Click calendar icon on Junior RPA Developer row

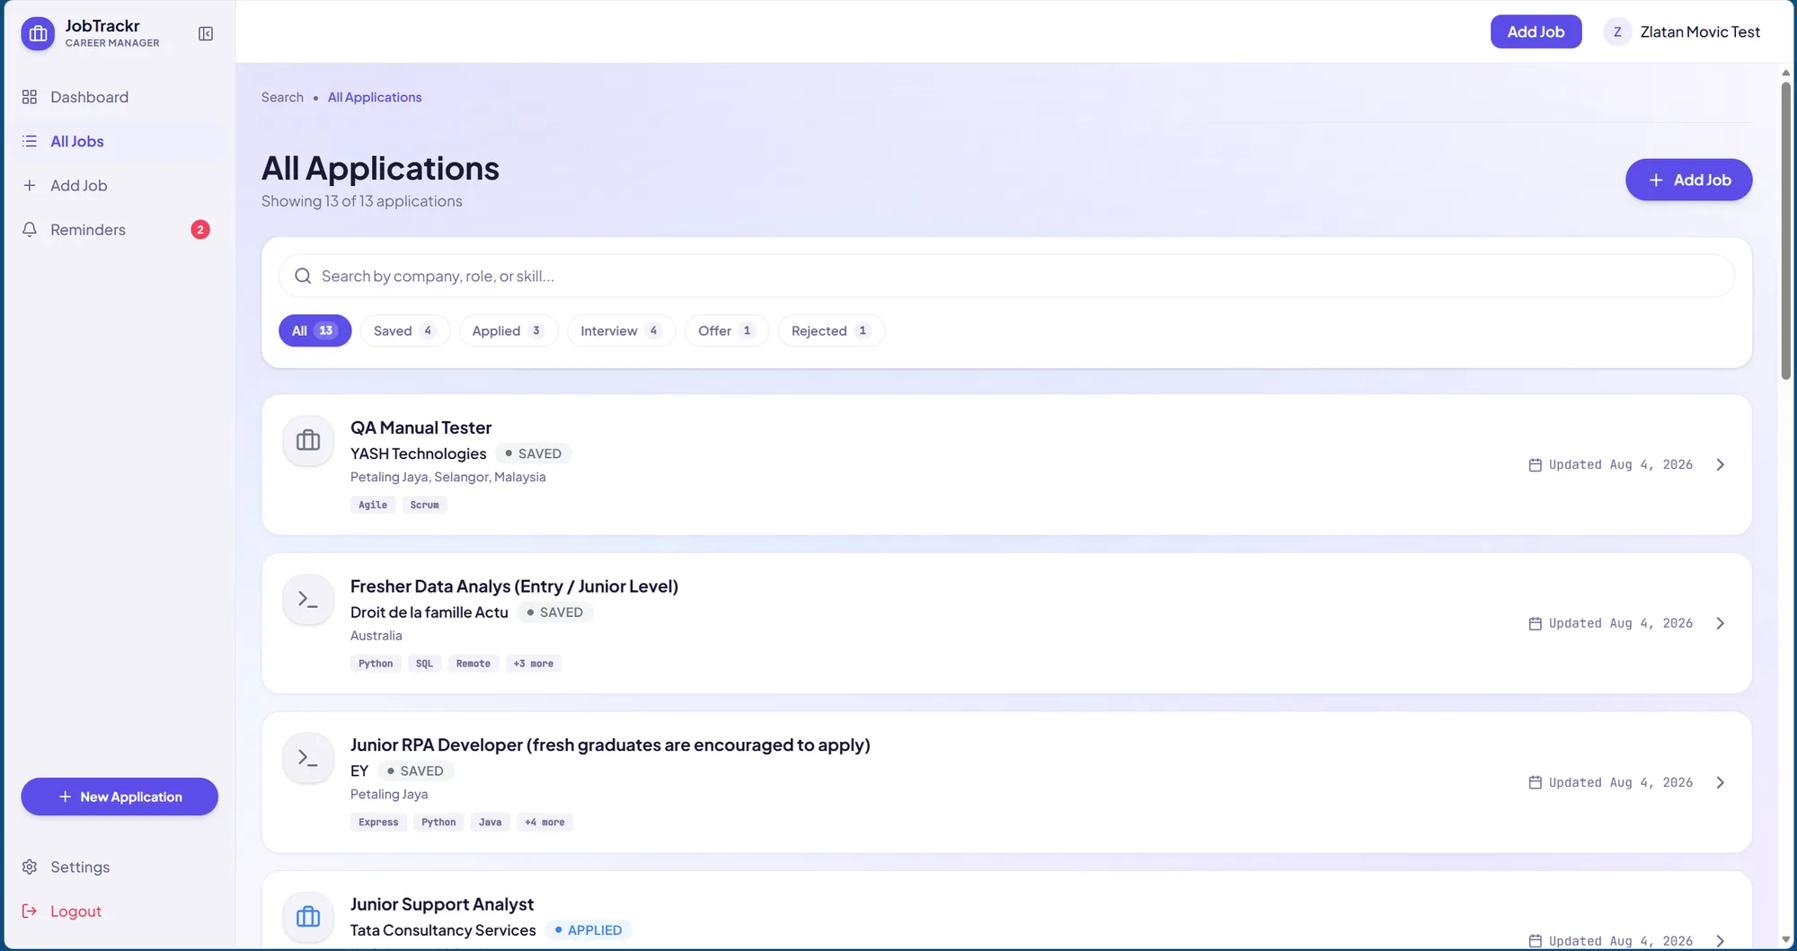[1536, 782]
